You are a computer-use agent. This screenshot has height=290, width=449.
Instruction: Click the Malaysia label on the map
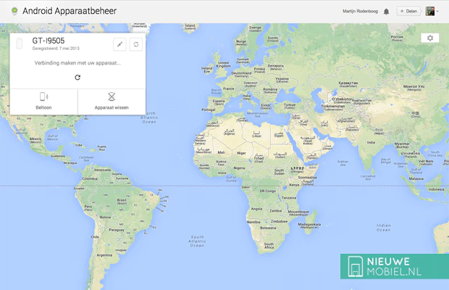pos(416,178)
